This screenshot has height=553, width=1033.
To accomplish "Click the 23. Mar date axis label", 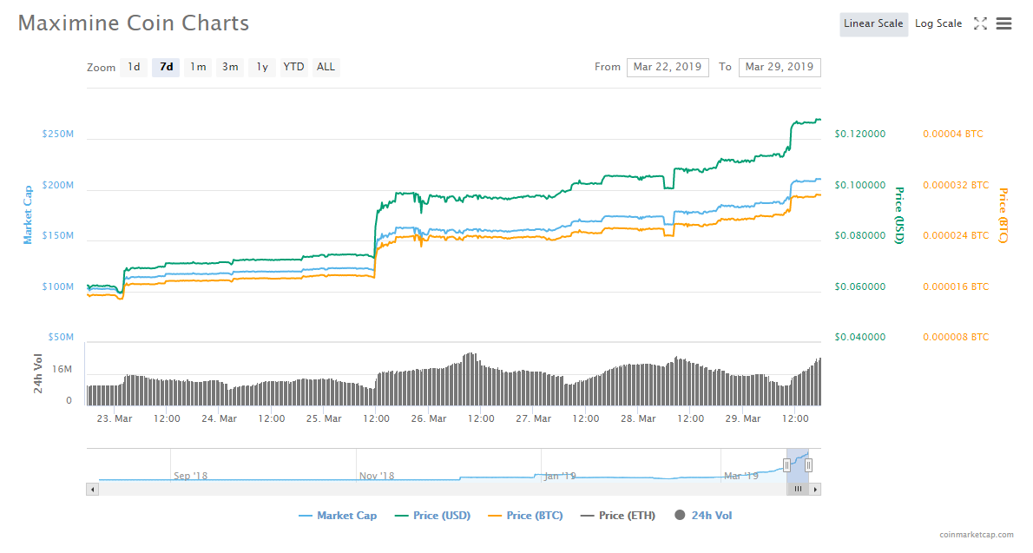I will point(115,418).
